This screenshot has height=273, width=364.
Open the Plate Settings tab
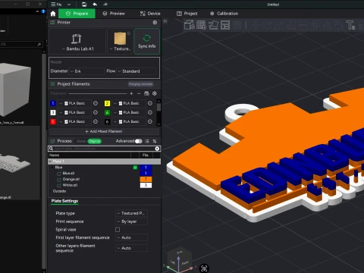click(x=64, y=201)
